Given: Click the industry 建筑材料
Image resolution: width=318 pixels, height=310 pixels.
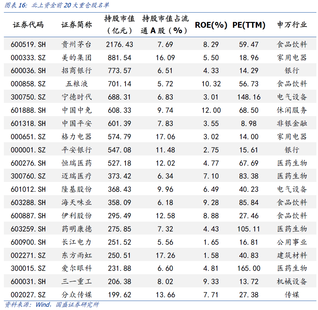Looking at the screenshot, I should 292,255.
